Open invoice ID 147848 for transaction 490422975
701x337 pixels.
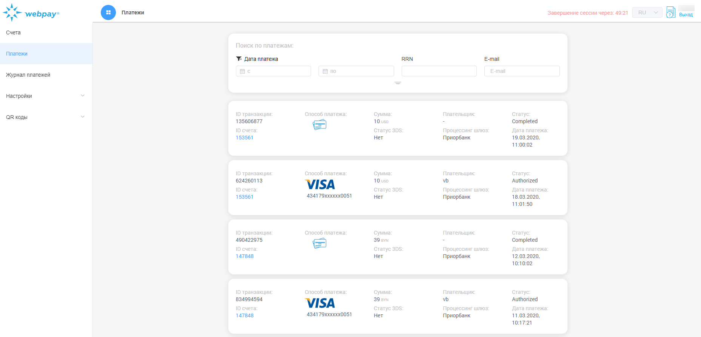[245, 256]
